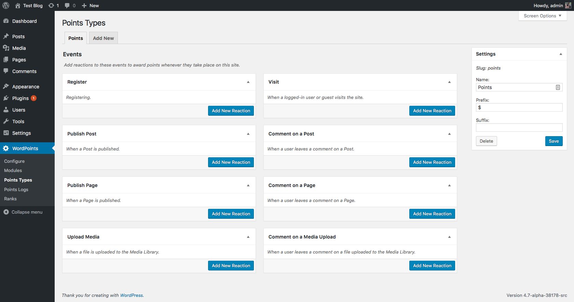Click the plus New icon

click(84, 5)
